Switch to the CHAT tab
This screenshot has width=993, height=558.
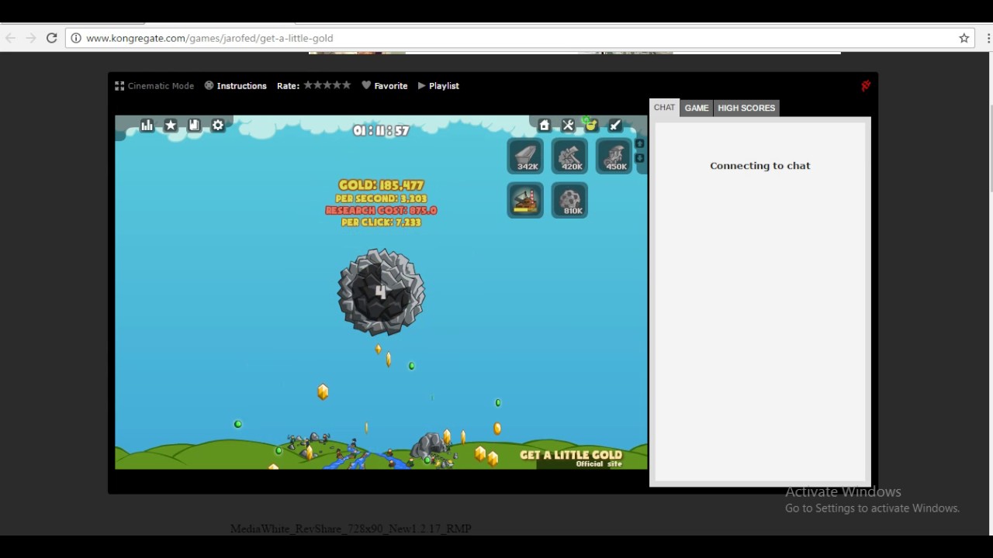pyautogui.click(x=664, y=108)
